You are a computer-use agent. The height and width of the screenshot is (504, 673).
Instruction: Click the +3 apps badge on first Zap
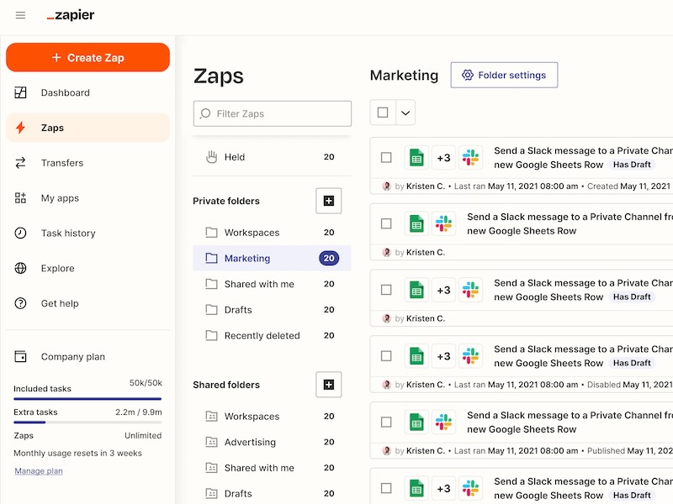pos(443,158)
